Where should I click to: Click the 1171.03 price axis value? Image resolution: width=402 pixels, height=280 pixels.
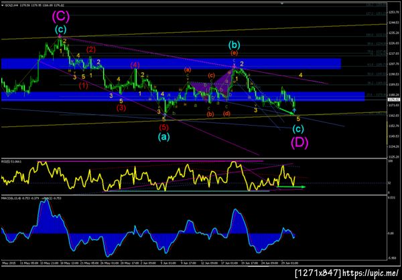point(393,105)
